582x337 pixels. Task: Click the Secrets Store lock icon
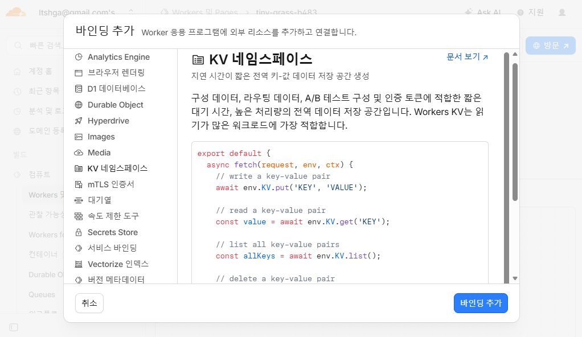click(x=79, y=232)
